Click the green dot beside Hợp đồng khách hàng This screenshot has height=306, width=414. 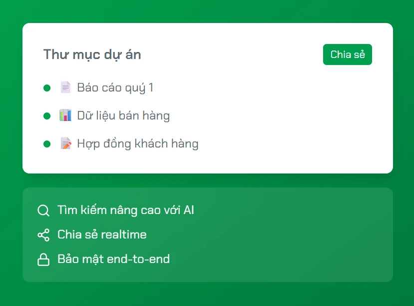(x=47, y=144)
